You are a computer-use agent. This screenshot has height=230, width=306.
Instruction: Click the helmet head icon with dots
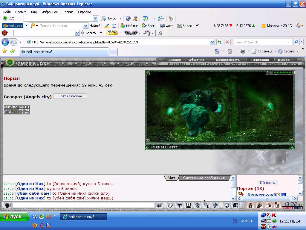pos(235,205)
